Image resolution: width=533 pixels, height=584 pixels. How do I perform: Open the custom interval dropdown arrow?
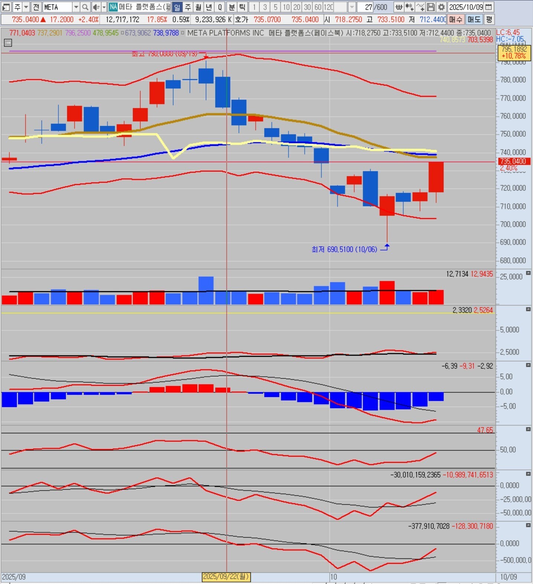352,7
